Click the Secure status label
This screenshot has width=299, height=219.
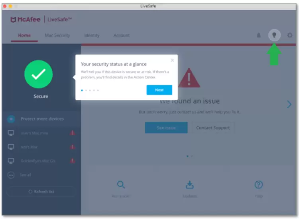click(41, 96)
